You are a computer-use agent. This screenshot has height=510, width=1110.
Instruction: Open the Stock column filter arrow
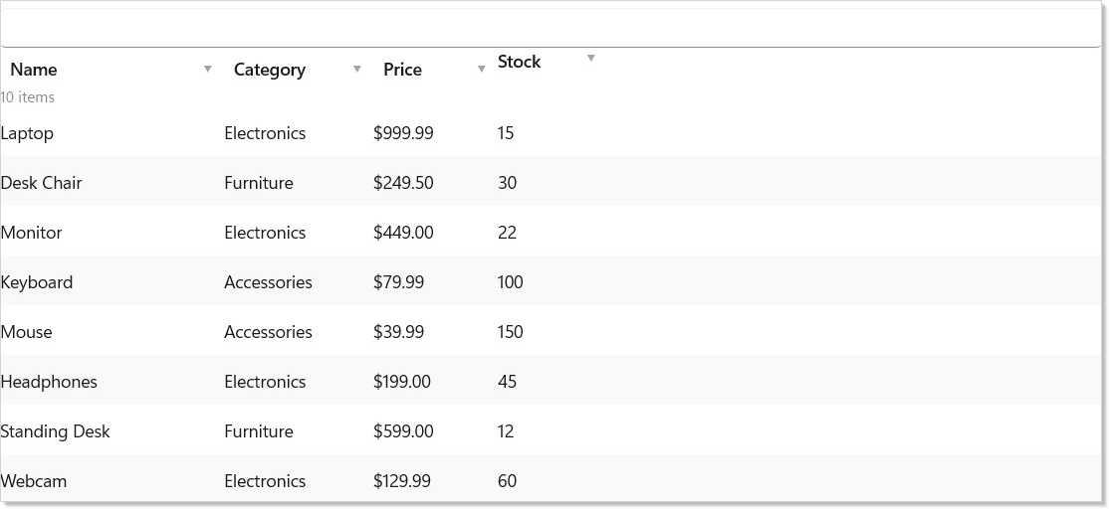pos(591,58)
